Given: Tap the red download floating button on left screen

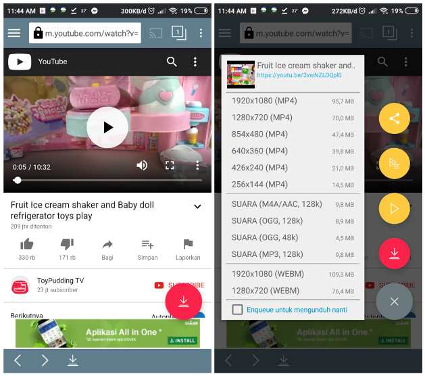Looking at the screenshot, I should tap(184, 302).
